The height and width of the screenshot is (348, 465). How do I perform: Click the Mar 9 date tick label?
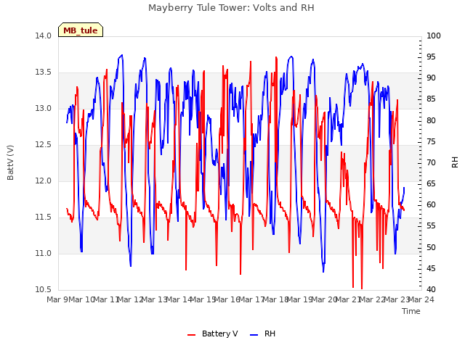coord(57,299)
